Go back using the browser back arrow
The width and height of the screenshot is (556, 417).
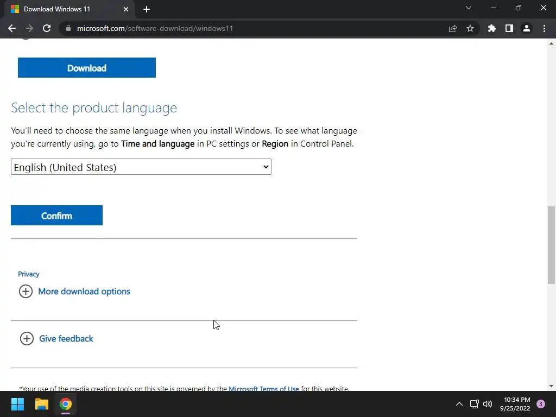12,28
